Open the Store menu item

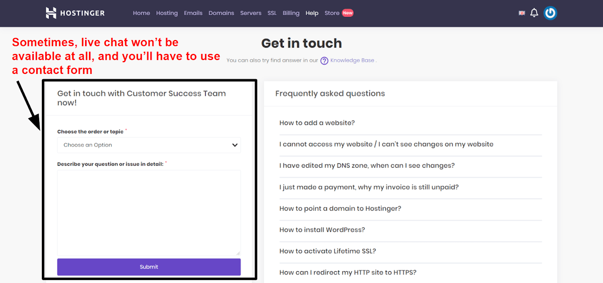[332, 13]
